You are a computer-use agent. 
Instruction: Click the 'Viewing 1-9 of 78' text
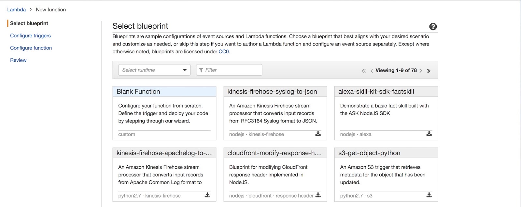pos(396,71)
